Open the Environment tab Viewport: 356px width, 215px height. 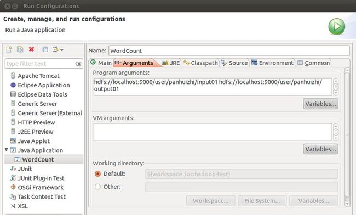(x=272, y=63)
